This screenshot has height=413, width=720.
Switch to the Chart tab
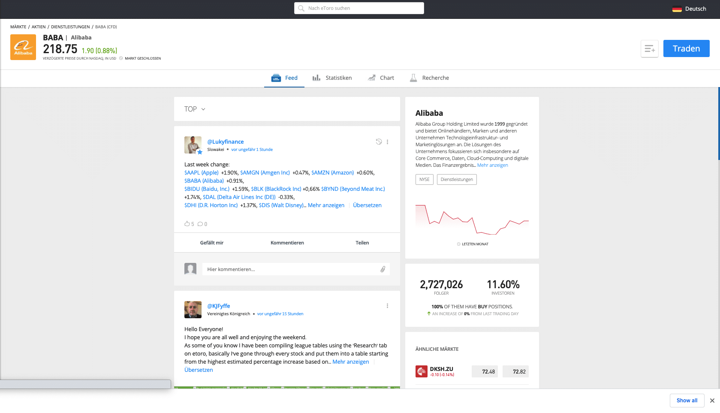[x=381, y=78]
